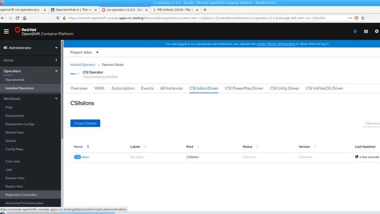Image resolution: width=380 pixels, height=214 pixels.
Task: Click the Dell EMC operator logo
Action: tap(75, 74)
